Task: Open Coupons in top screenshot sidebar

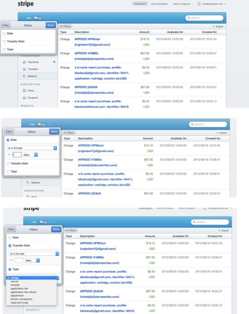Action: (33, 98)
